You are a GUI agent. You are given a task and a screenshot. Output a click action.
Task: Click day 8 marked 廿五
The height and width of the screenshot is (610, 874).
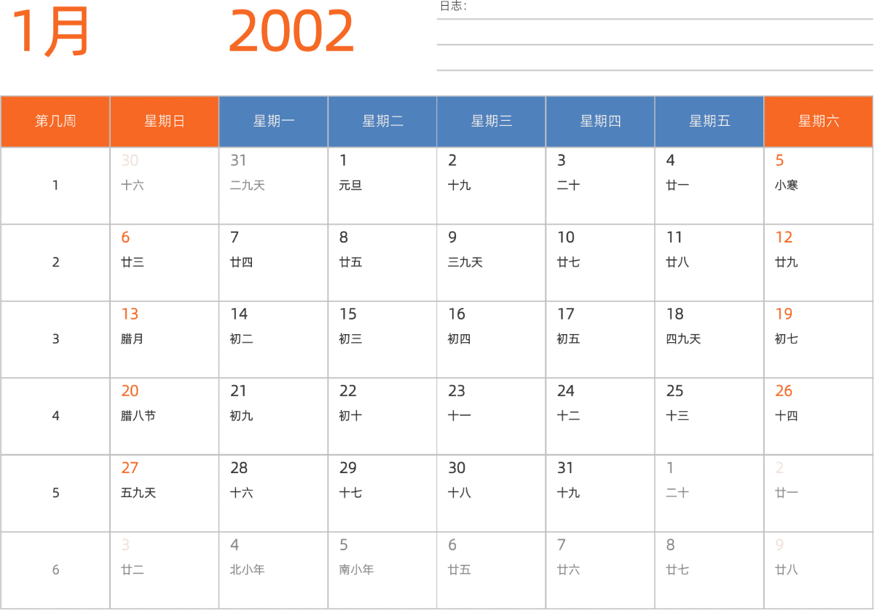coord(382,263)
